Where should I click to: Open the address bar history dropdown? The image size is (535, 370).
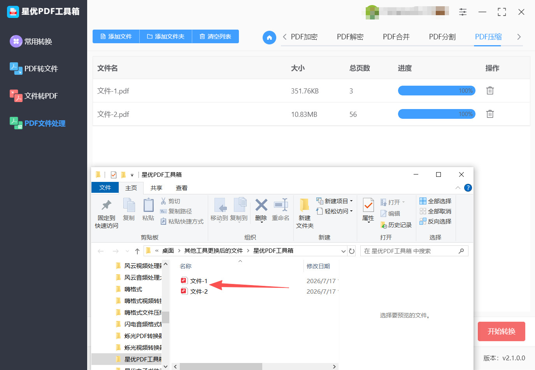(344, 251)
